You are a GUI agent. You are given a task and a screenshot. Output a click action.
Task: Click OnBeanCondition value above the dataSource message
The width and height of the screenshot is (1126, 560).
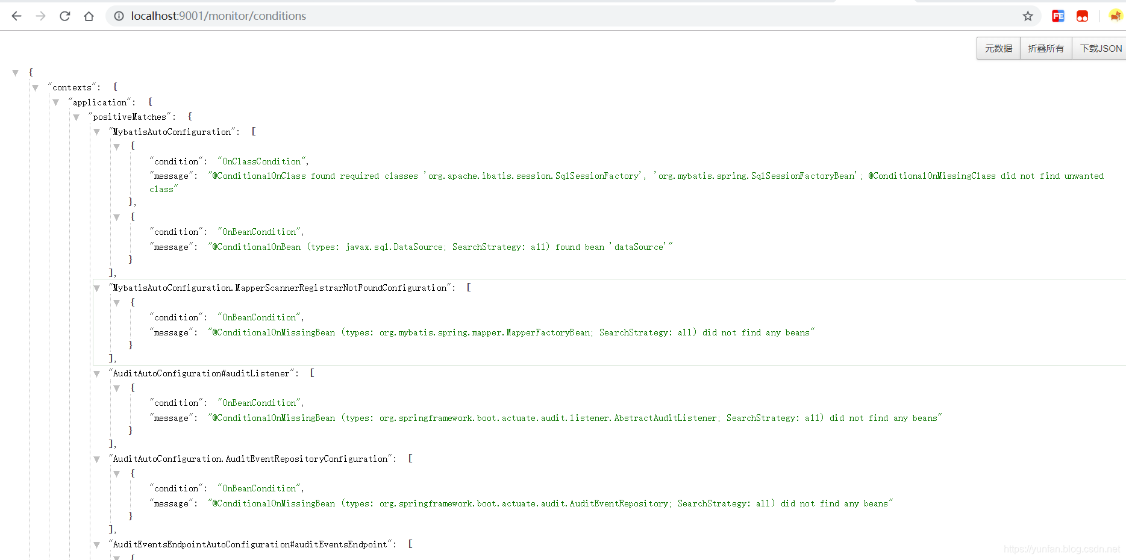coord(260,232)
